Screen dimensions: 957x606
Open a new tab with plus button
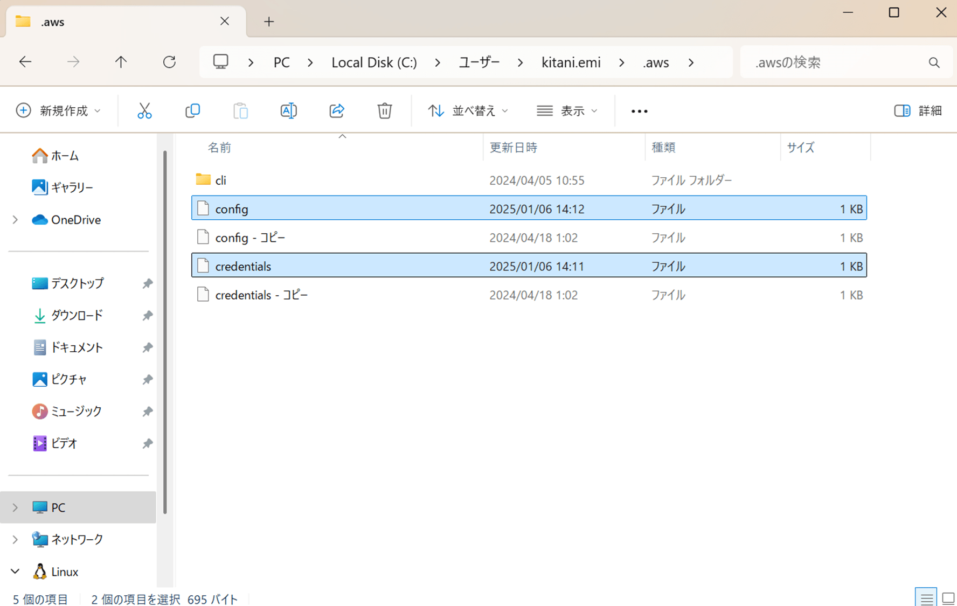click(269, 22)
